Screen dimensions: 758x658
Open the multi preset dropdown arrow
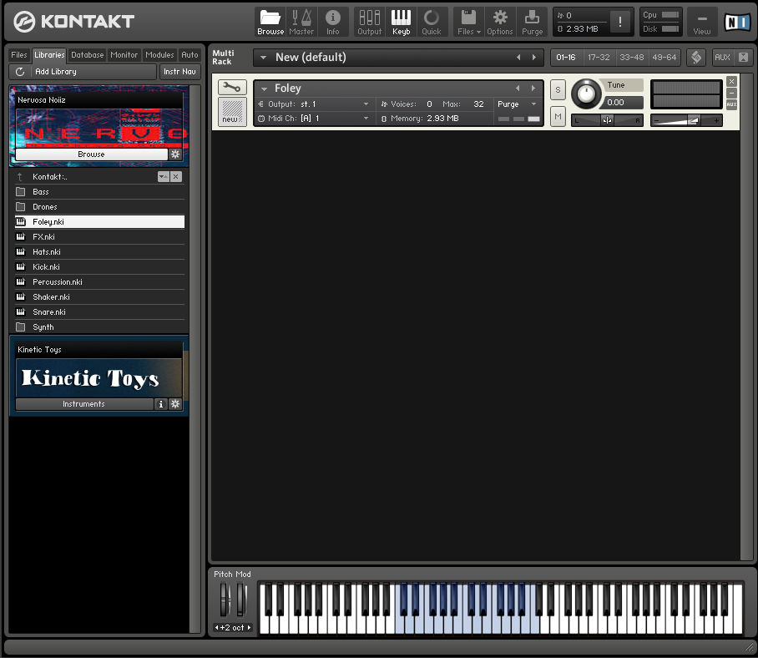coord(264,57)
